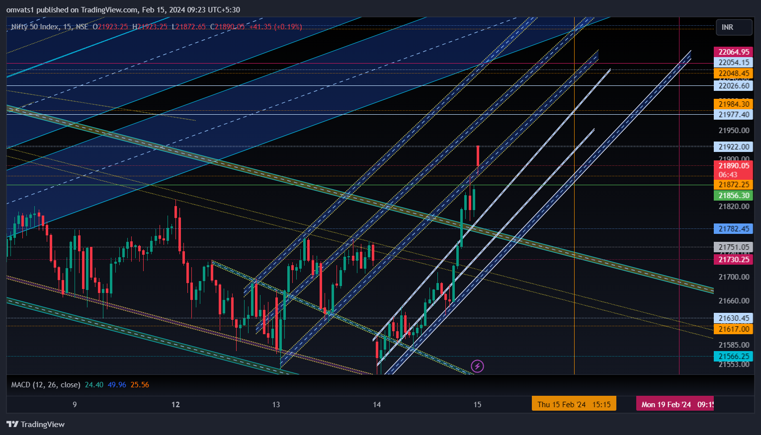Click the 21922.00 price label
Viewport: 761px width, 435px height.
click(x=733, y=147)
